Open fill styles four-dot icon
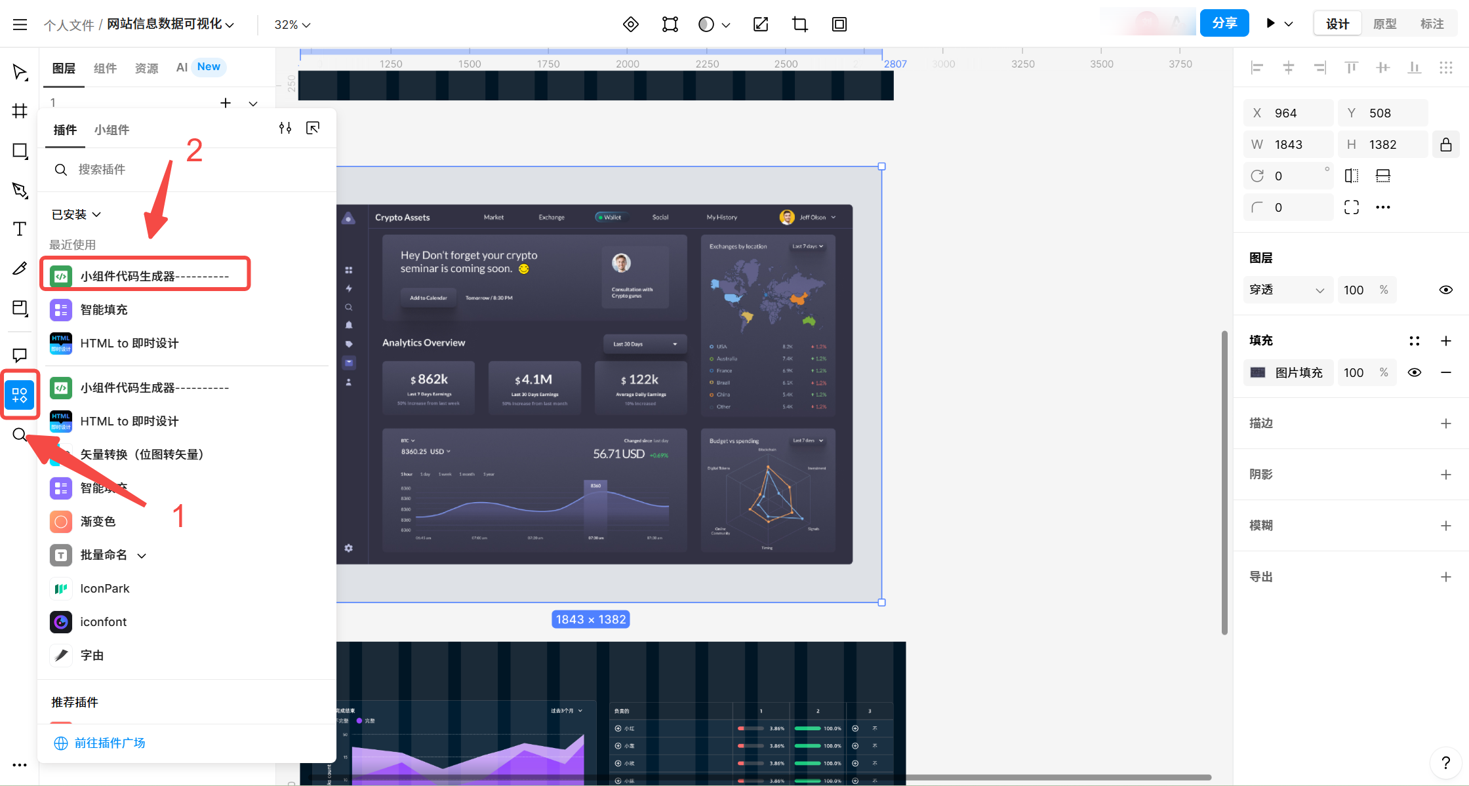The width and height of the screenshot is (1469, 786). point(1415,341)
